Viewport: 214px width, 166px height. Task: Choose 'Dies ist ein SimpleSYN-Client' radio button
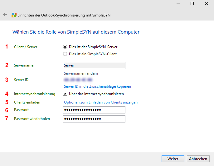click(65, 54)
